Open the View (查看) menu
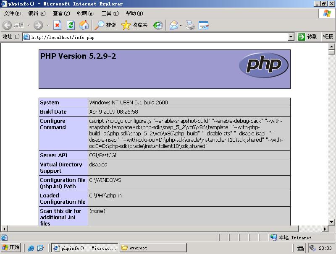The image size is (336, 254). pos(61,13)
